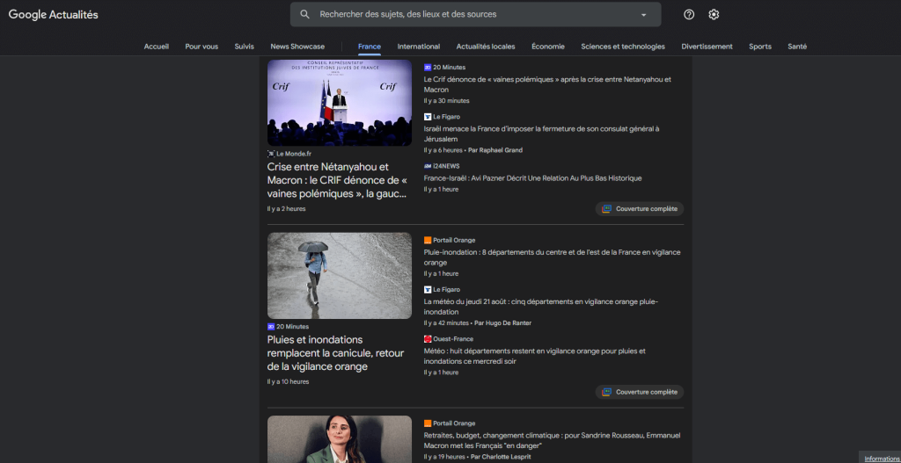Open the Crif conference thumbnail image

point(340,103)
